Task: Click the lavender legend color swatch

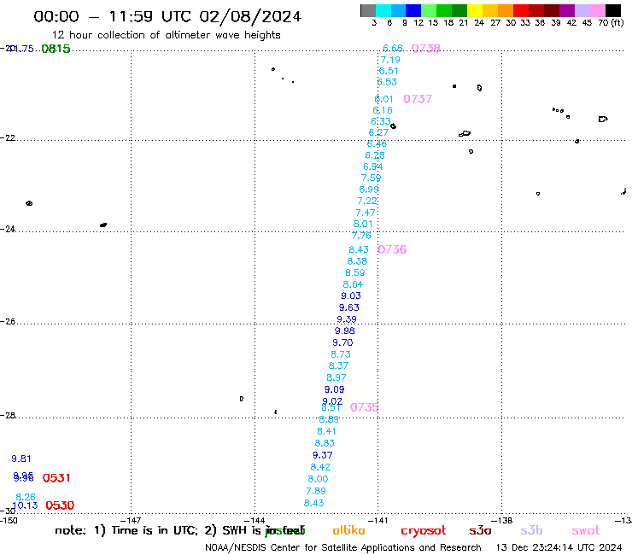Action: 582,10
